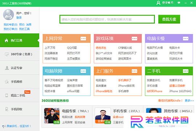This screenshot has width=196, height=131.
Task: Expand more options on 上网异常 card
Action: 83,39
